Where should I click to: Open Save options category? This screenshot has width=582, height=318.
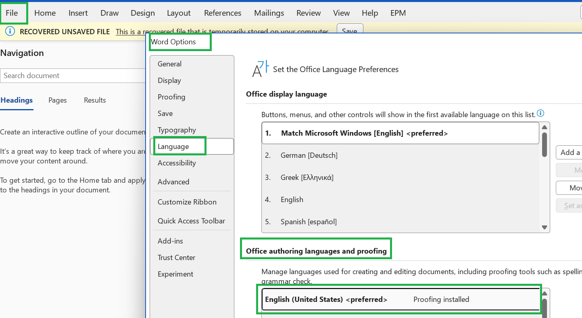[x=192, y=114]
